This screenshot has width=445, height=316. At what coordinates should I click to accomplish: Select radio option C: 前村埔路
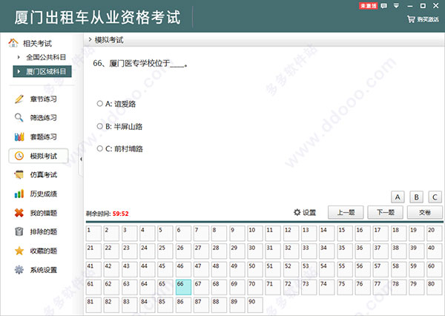pyautogui.click(x=99, y=148)
